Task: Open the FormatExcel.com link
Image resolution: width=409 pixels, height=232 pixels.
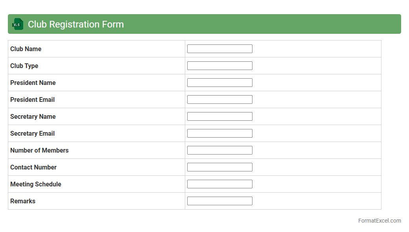Action: pos(379,221)
